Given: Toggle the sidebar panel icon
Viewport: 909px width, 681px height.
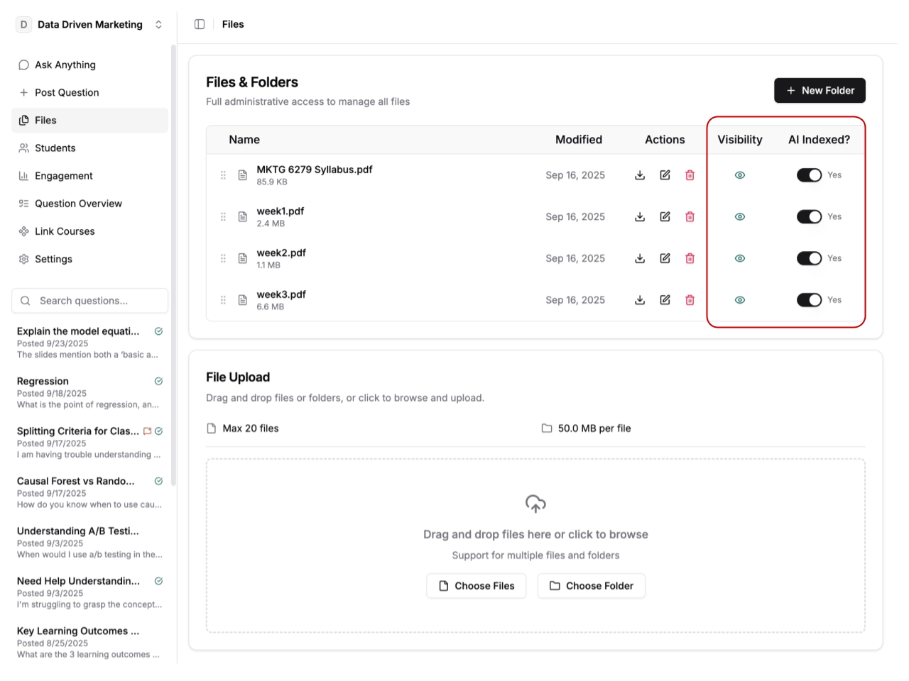Looking at the screenshot, I should point(200,24).
